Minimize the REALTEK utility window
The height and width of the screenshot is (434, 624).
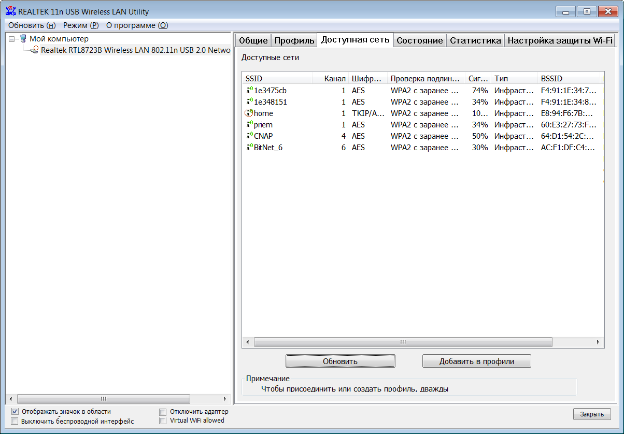tap(566, 11)
